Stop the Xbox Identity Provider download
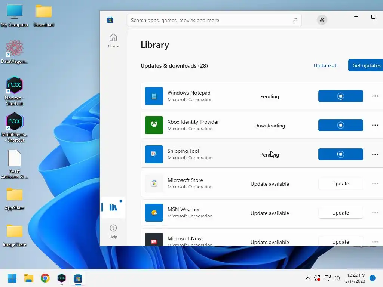383x287 pixels. pyautogui.click(x=340, y=125)
